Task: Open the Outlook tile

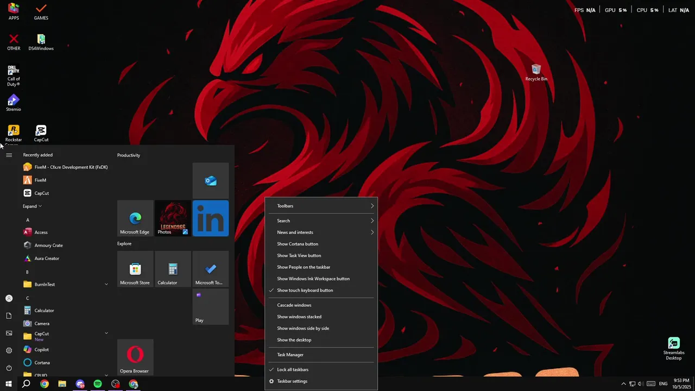Action: pyautogui.click(x=211, y=181)
